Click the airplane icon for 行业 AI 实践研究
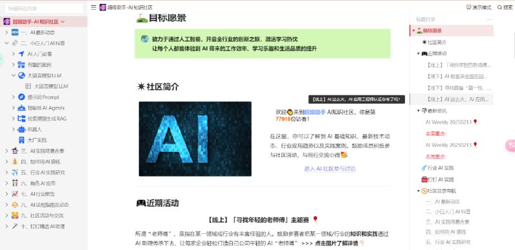This screenshot has height=250, width=515. [15, 173]
